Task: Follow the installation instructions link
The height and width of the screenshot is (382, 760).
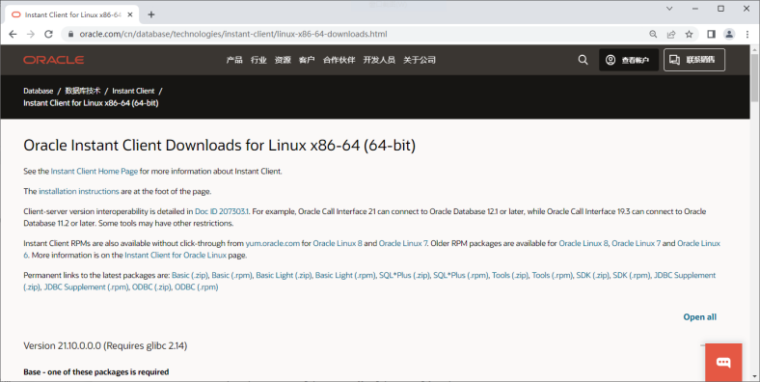Action: point(78,192)
